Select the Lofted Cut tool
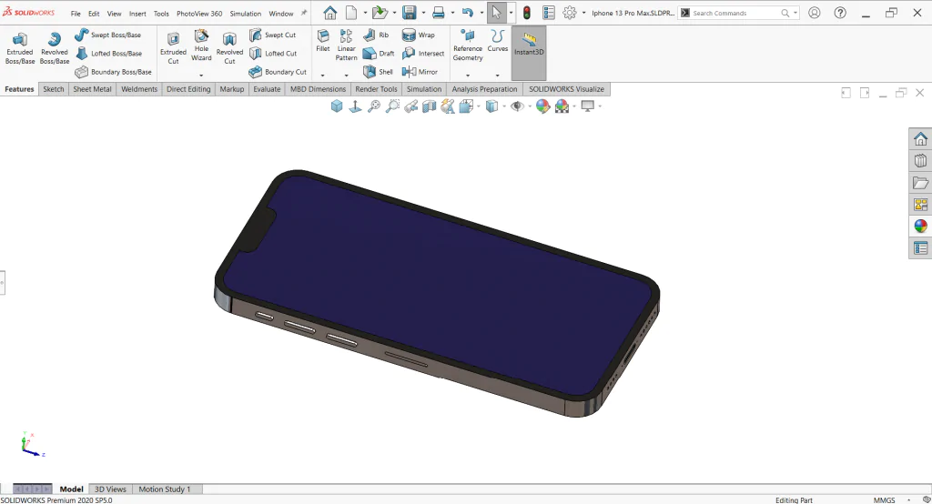The height and width of the screenshot is (504, 932). click(x=273, y=54)
